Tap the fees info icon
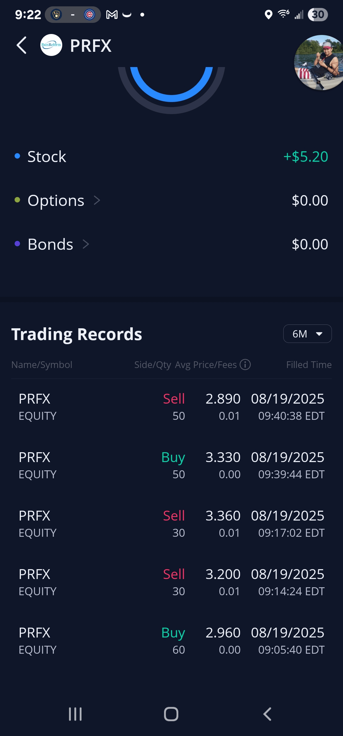343x736 pixels. (x=245, y=365)
